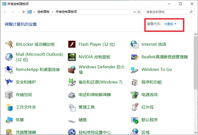The height and width of the screenshot is (135, 198).
Task: Open the 查看方式 大图标 dropdown
Action: pos(170,24)
